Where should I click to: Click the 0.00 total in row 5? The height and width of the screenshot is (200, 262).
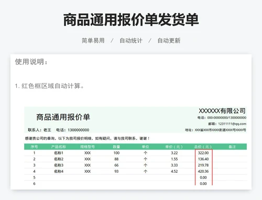click(203, 178)
